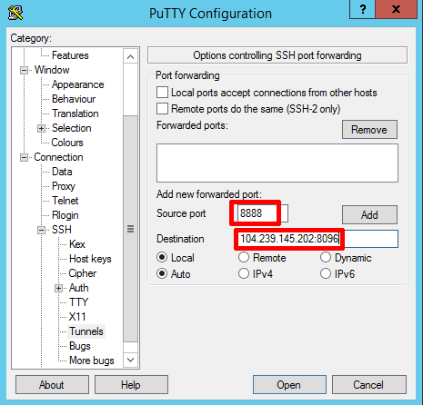Click the PuTTY icon in title bar
The image size is (423, 405).
click(x=15, y=13)
